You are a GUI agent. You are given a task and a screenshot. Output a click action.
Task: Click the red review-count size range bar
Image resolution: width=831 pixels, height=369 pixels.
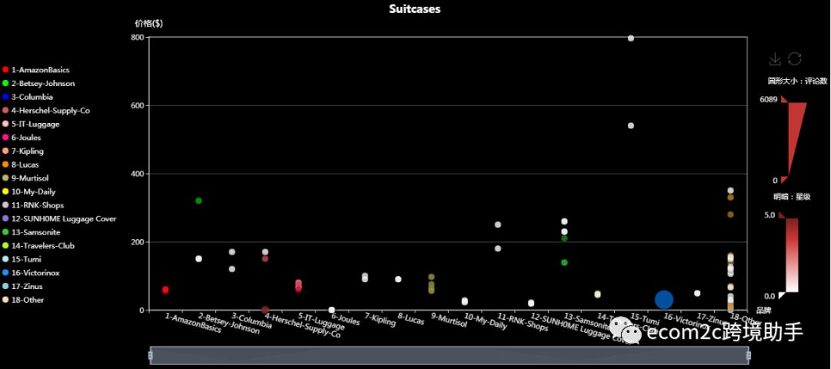[796, 140]
